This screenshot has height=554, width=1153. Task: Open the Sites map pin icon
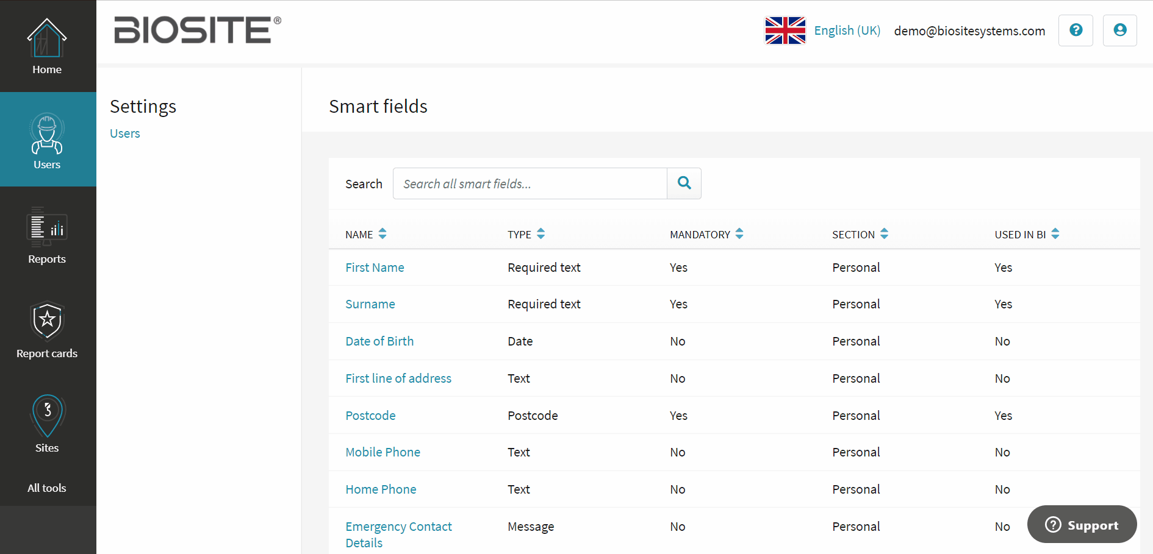point(48,416)
